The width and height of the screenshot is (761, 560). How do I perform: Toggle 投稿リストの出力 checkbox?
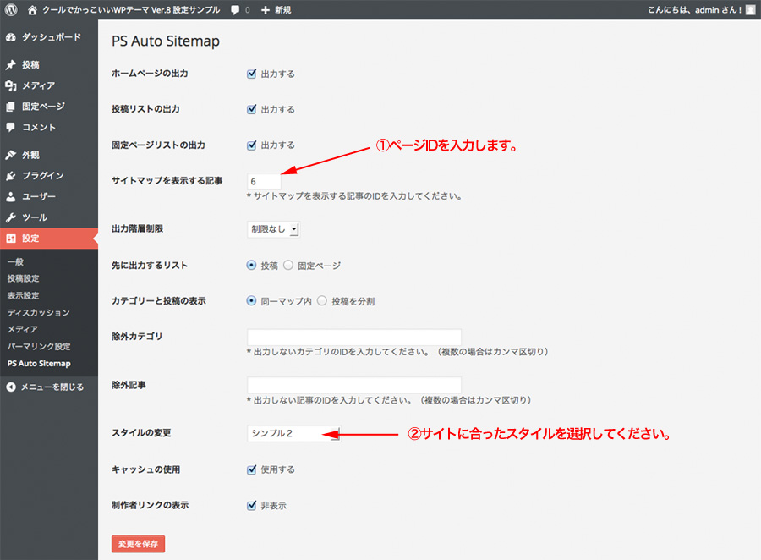[x=251, y=109]
